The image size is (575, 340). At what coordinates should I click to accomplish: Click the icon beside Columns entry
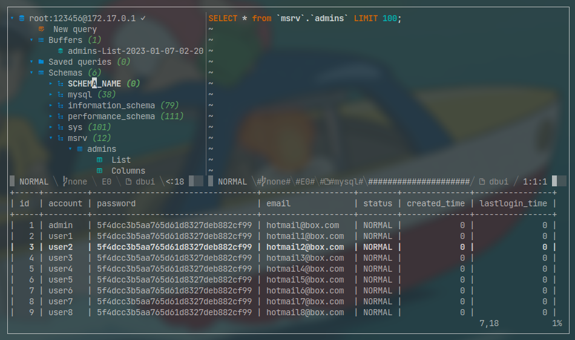pyautogui.click(x=99, y=171)
